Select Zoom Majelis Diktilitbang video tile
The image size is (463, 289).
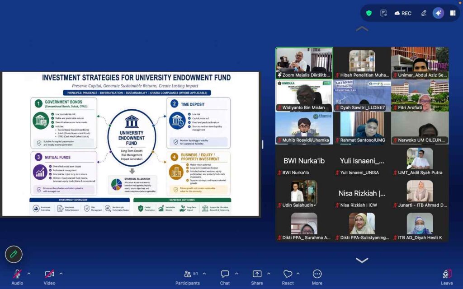[x=304, y=63]
